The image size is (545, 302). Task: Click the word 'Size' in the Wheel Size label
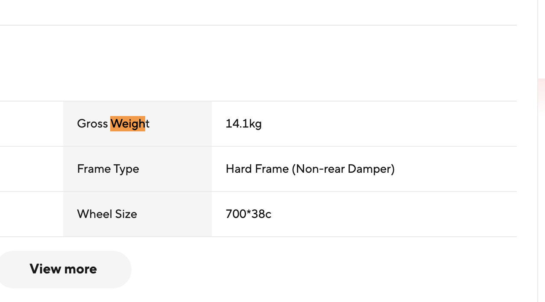pos(126,214)
